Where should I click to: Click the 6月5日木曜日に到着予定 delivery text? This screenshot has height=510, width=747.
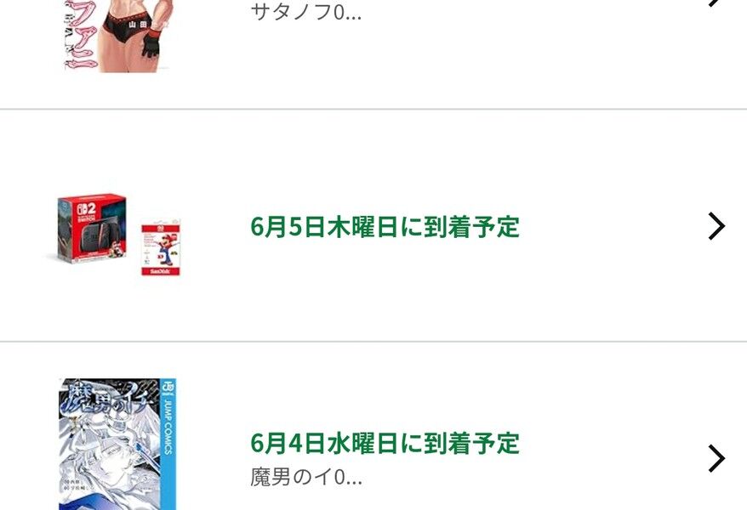coord(385,226)
